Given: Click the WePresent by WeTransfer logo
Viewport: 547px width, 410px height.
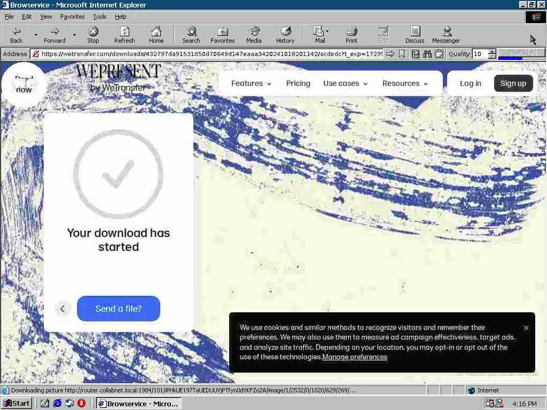Looking at the screenshot, I should [118, 78].
